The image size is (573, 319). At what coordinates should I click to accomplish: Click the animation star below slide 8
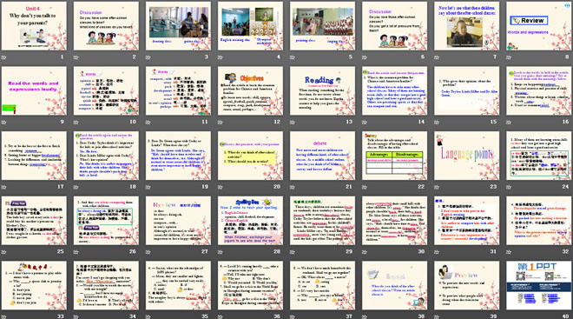(x=509, y=57)
